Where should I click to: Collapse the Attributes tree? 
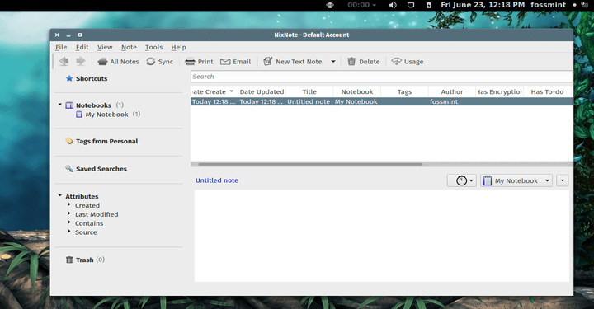[60, 195]
